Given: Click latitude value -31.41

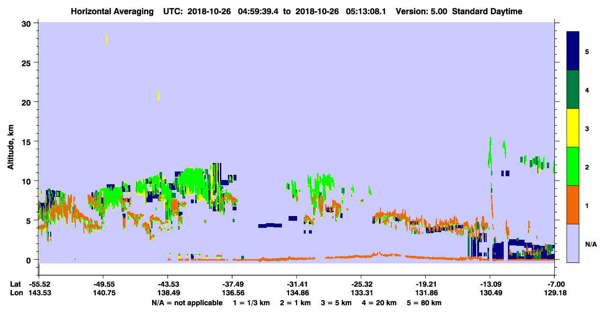Looking at the screenshot, I should (296, 284).
